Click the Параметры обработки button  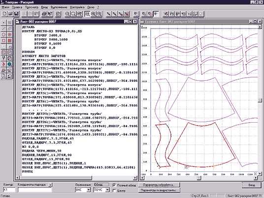(x=159, y=185)
